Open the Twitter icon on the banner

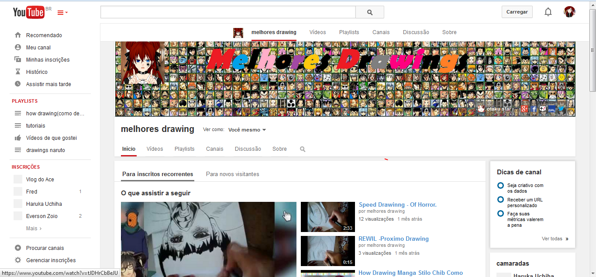561,109
